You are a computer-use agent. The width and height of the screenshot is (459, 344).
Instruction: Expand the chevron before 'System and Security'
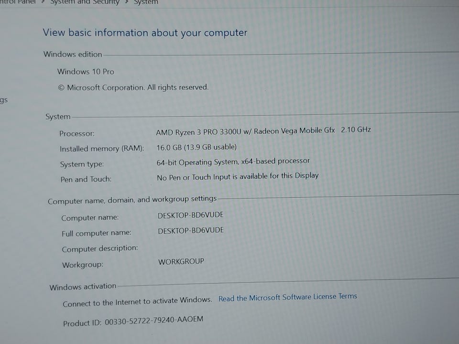(x=43, y=2)
